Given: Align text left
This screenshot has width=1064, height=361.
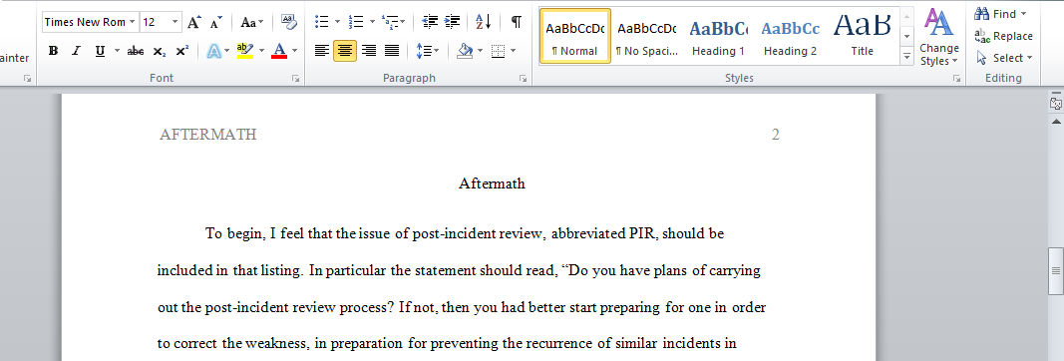Looking at the screenshot, I should tap(322, 50).
